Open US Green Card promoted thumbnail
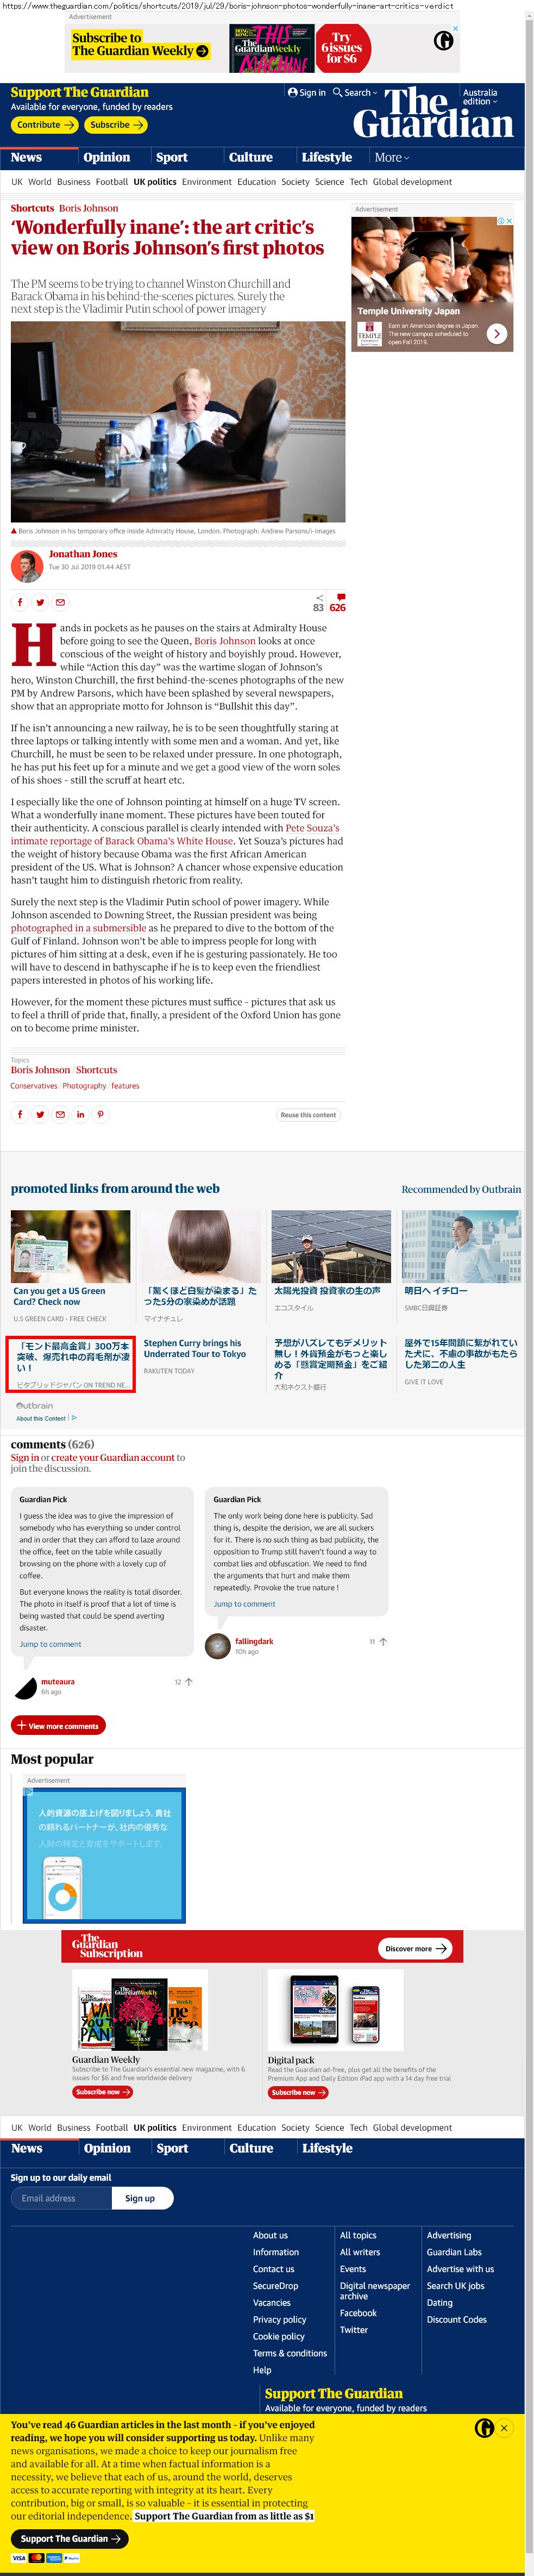534x2576 pixels. click(x=70, y=1246)
